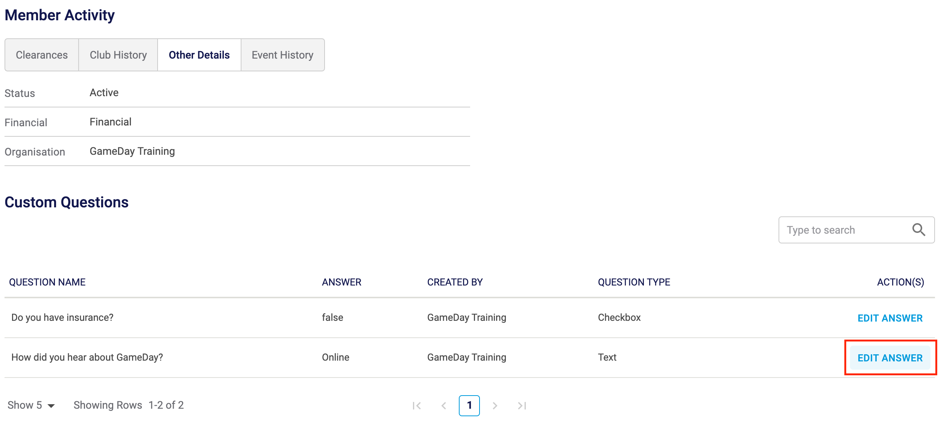This screenshot has height=426, width=941.
Task: Click the Do you have insurance row
Action: click(x=62, y=317)
